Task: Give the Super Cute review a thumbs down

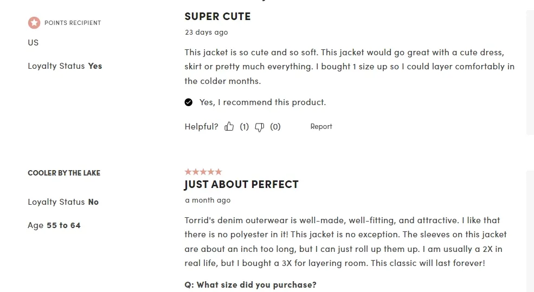Action: coord(260,127)
